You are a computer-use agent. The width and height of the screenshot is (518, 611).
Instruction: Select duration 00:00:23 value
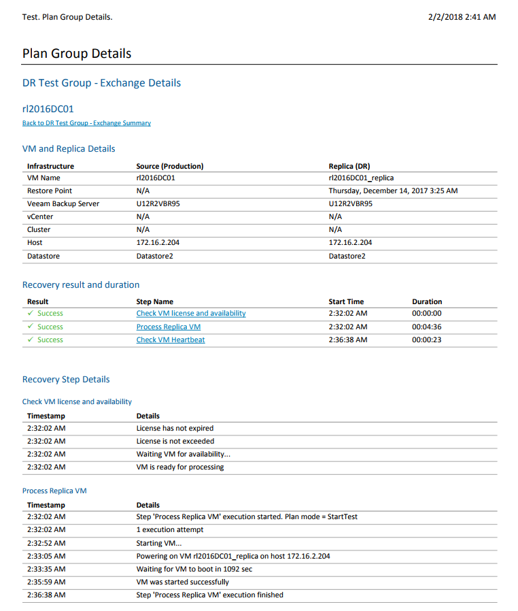click(x=426, y=340)
